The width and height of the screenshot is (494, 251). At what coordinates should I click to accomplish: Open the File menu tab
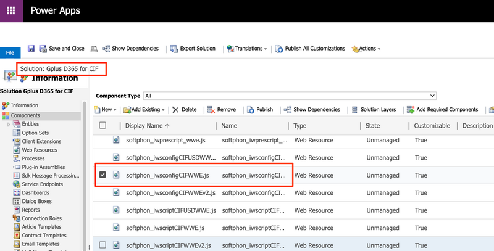pyautogui.click(x=10, y=52)
